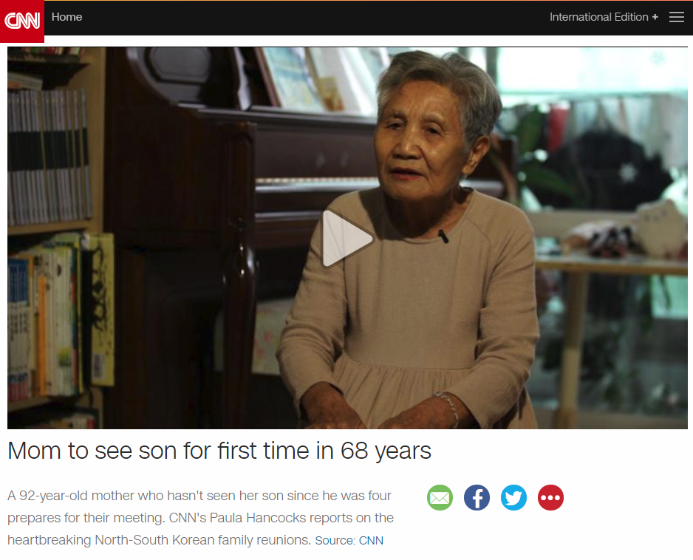Follow the Source: CNN link
This screenshot has height=560, width=693.
pos(349,541)
